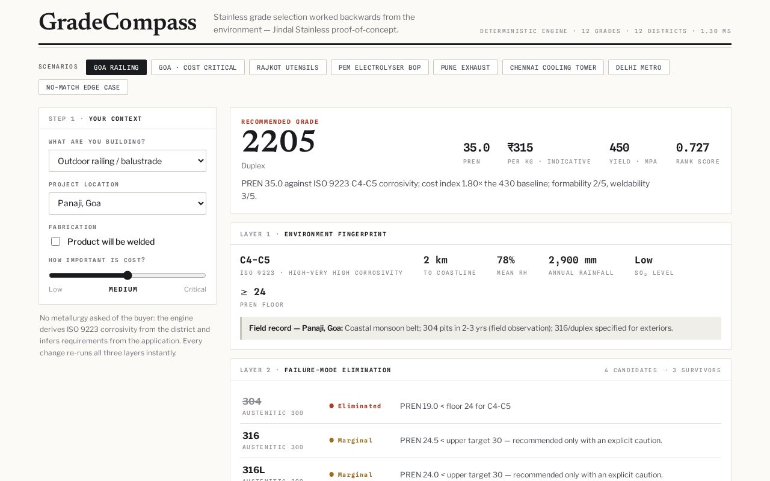Click the '4 candidates → 3 survivors' summary
Screen dimensions: 770x481
pos(663,370)
